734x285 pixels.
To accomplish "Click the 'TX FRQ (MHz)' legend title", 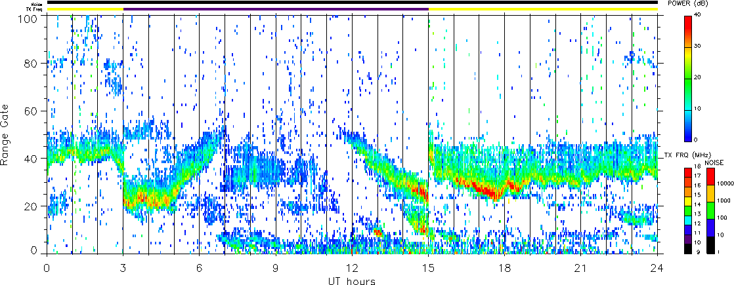I will 687,155.
